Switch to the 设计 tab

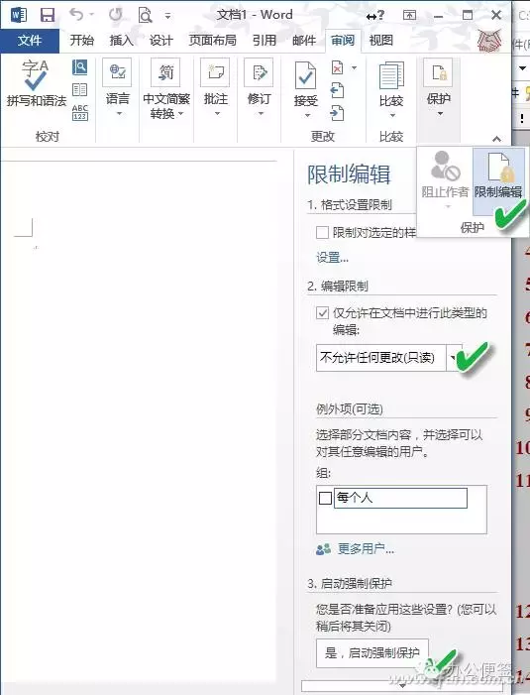[x=160, y=41]
